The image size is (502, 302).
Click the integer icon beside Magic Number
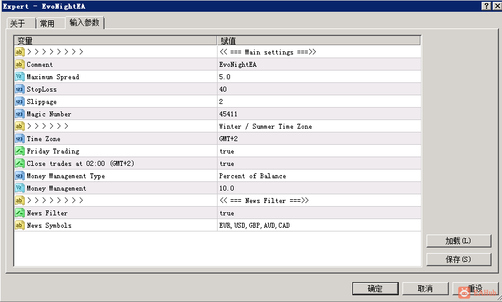(20, 114)
